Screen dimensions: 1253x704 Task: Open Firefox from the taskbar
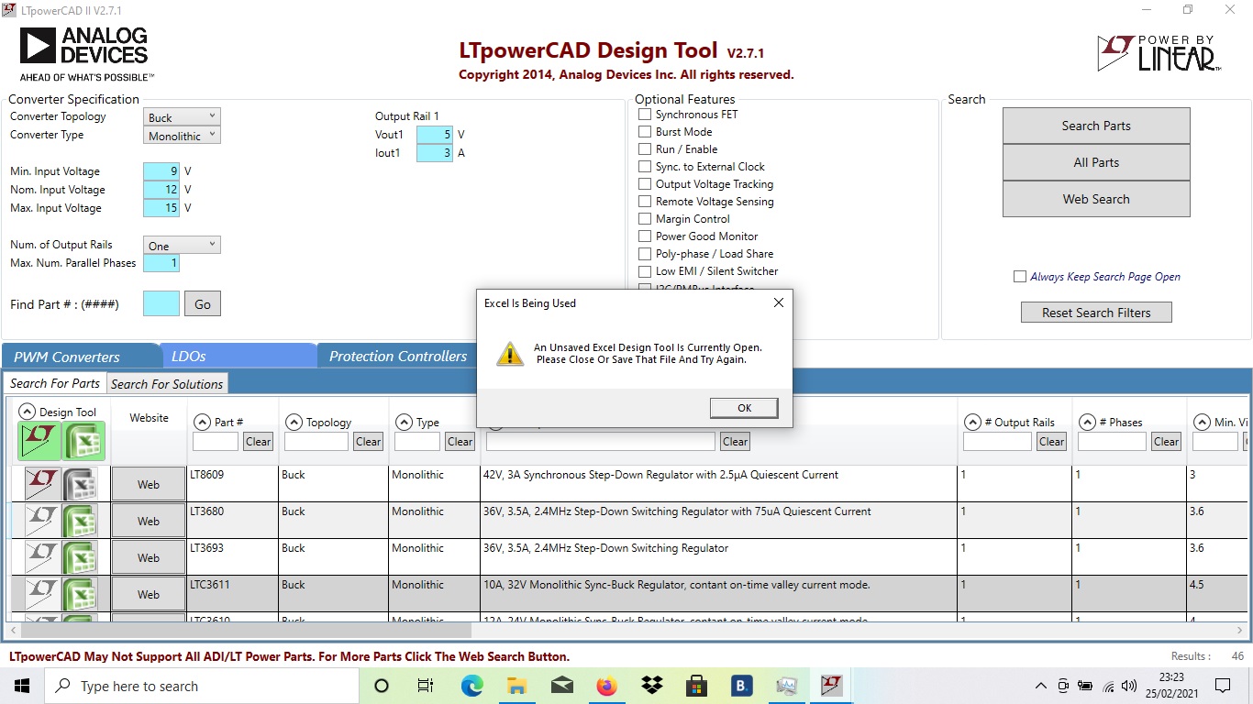606,686
